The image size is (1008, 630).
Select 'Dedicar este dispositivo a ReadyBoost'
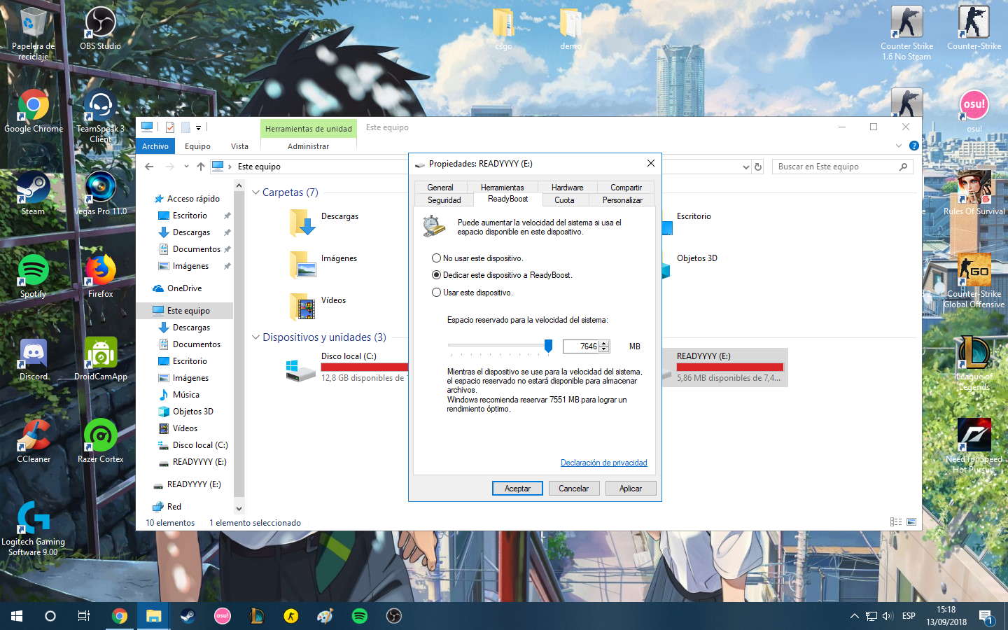(x=502, y=275)
